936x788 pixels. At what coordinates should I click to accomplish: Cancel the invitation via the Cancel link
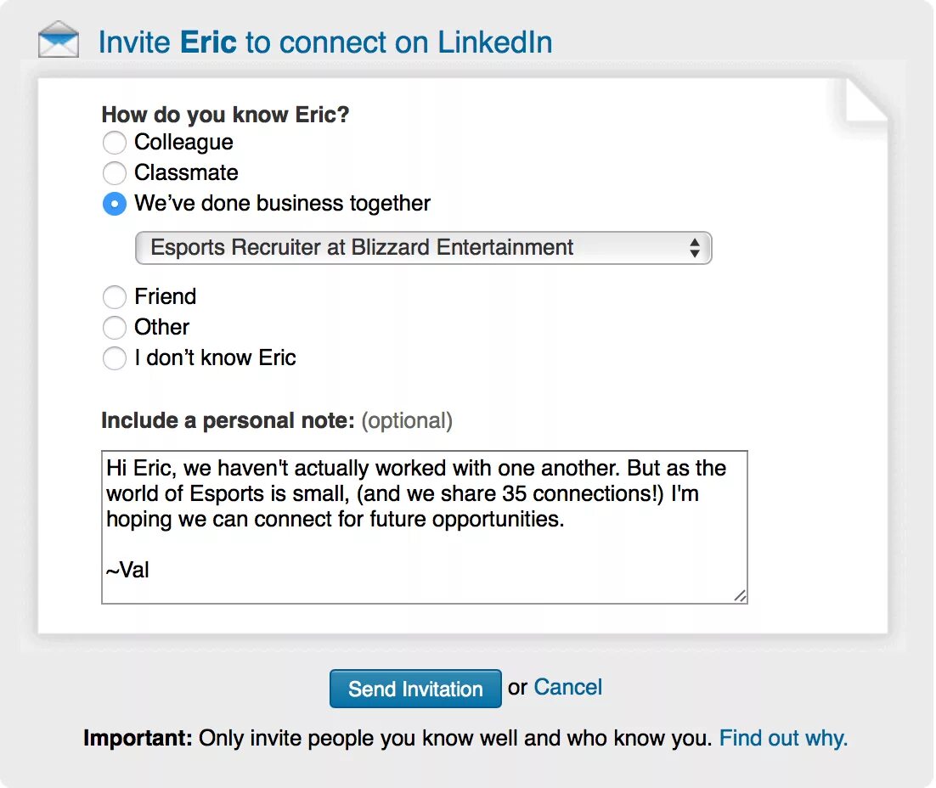[567, 687]
